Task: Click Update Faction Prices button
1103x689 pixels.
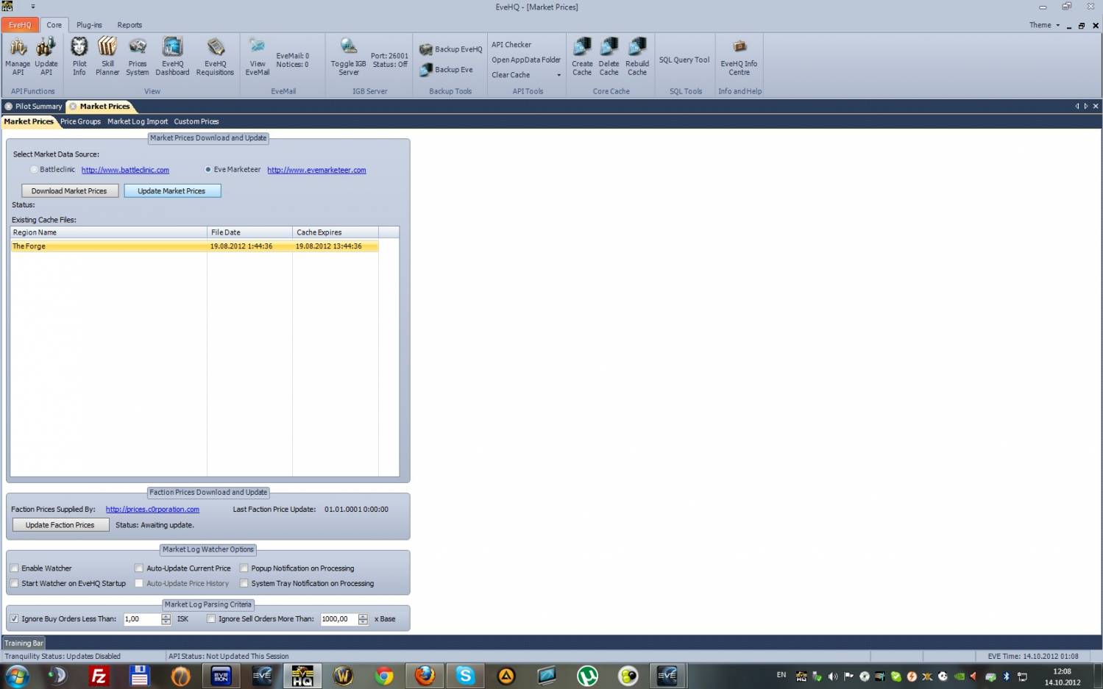Action: (x=60, y=525)
